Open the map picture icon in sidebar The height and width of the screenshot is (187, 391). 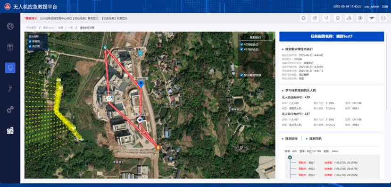[10, 130]
